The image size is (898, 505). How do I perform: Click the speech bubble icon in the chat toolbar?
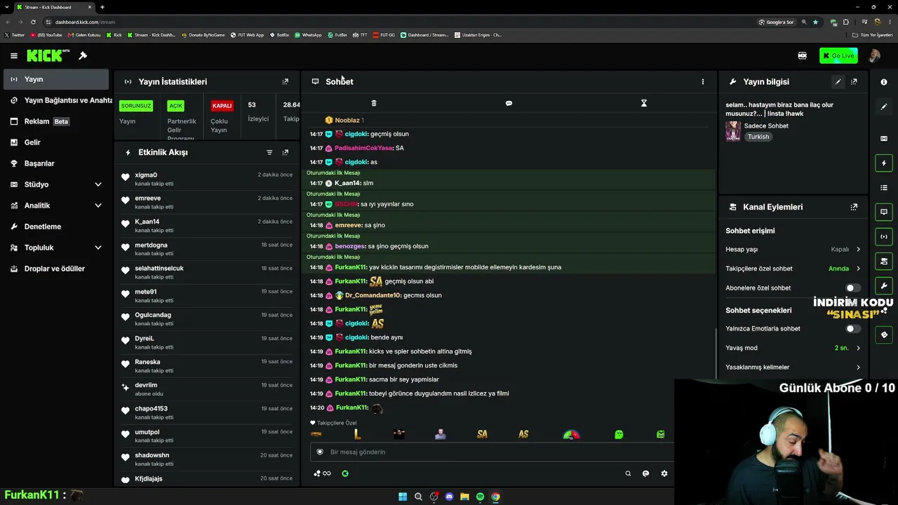pyautogui.click(x=509, y=103)
